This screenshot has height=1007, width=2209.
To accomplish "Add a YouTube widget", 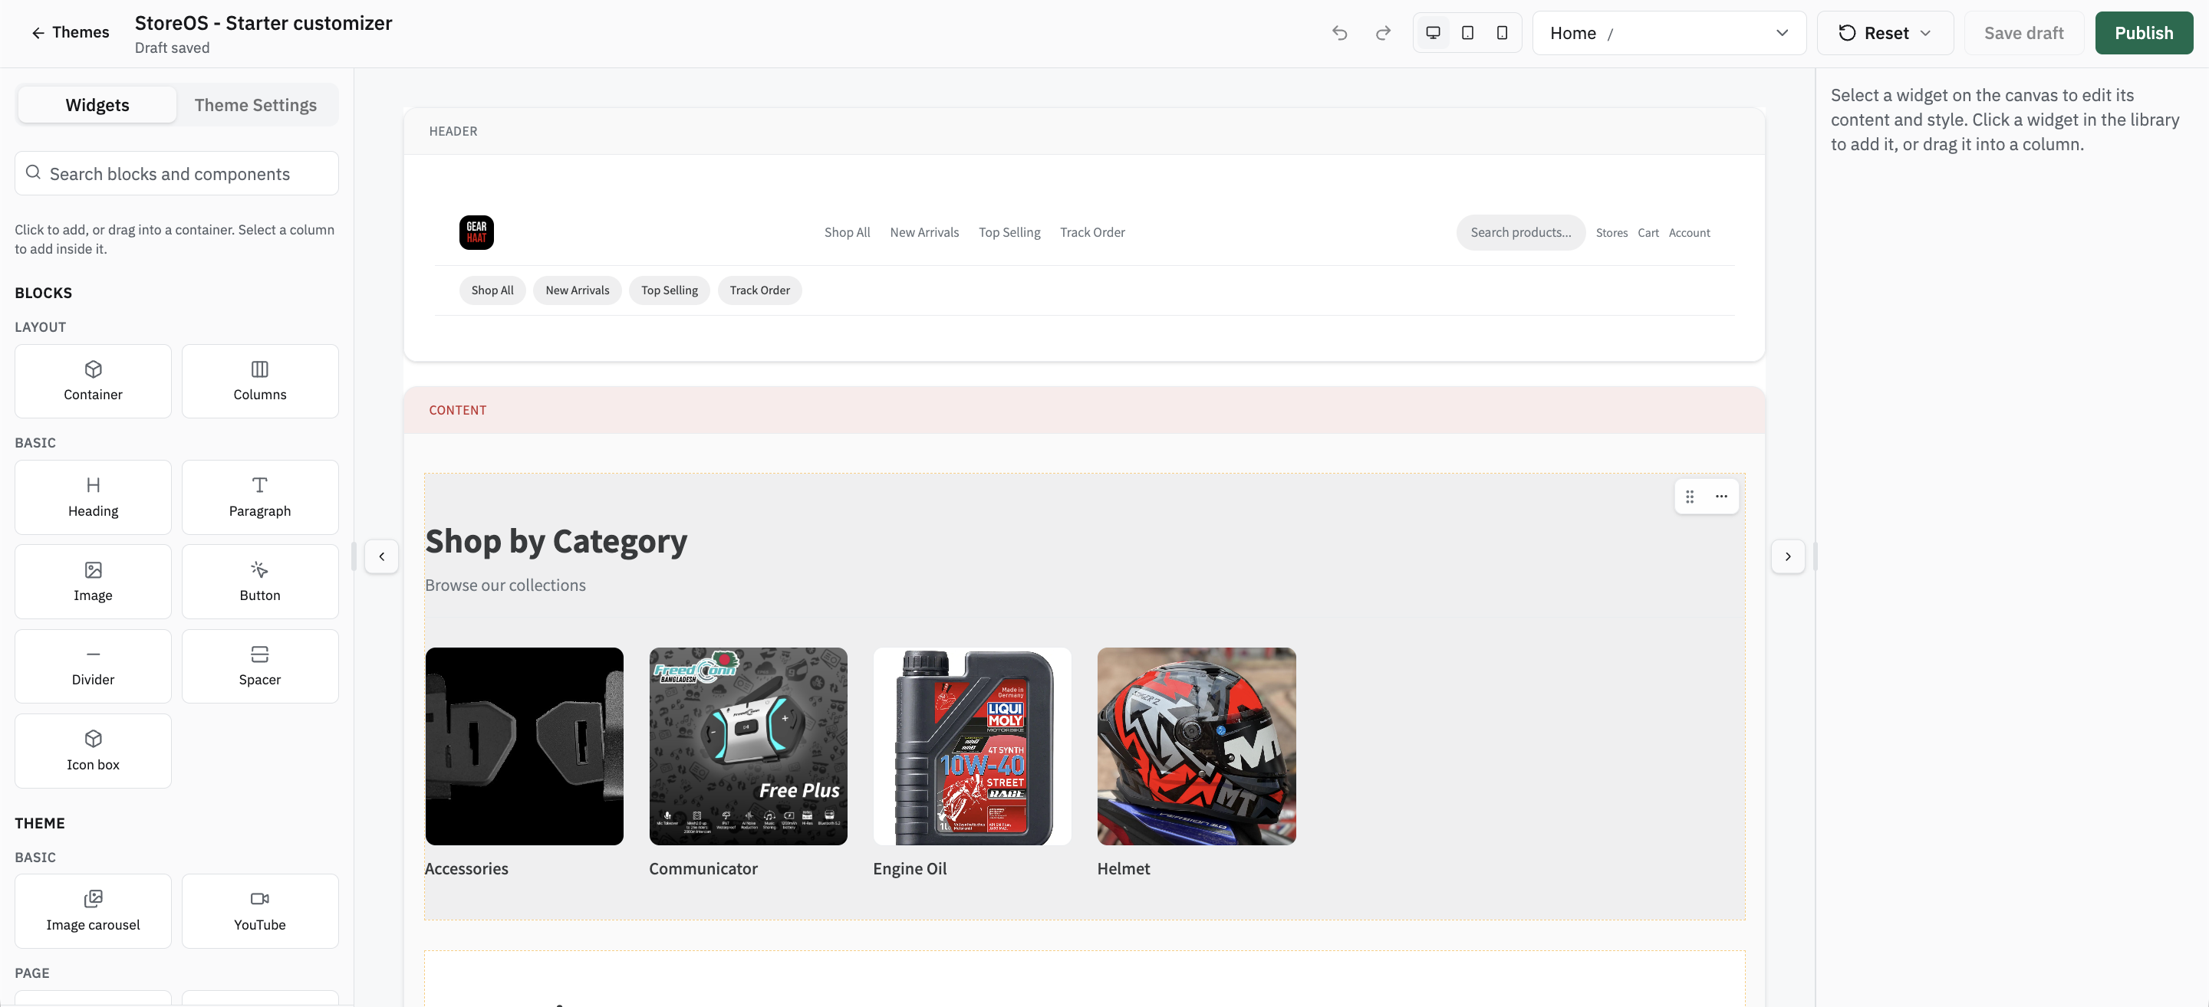I will tap(260, 911).
